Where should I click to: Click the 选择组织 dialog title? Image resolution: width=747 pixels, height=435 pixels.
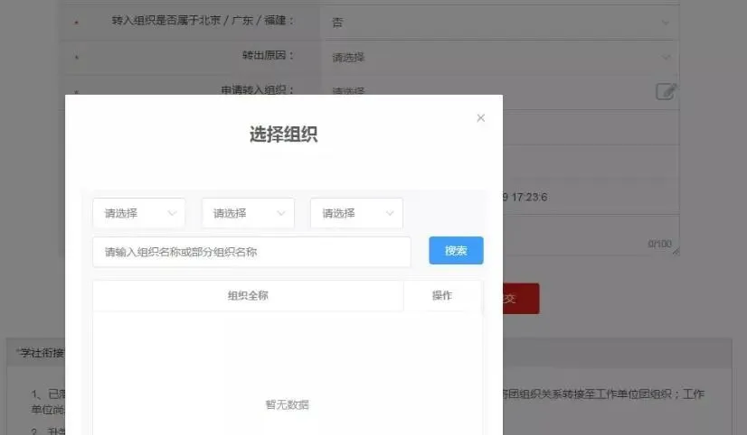[283, 135]
